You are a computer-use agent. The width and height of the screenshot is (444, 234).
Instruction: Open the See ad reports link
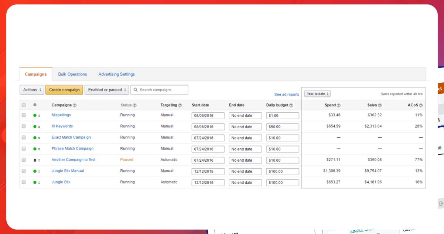(x=287, y=94)
